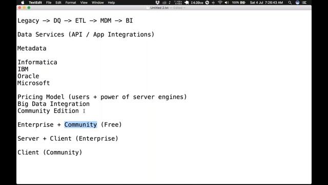This screenshot has height=185, width=328.
Task: Open Spotlight search magnifier
Action: pyautogui.click(x=290, y=3)
